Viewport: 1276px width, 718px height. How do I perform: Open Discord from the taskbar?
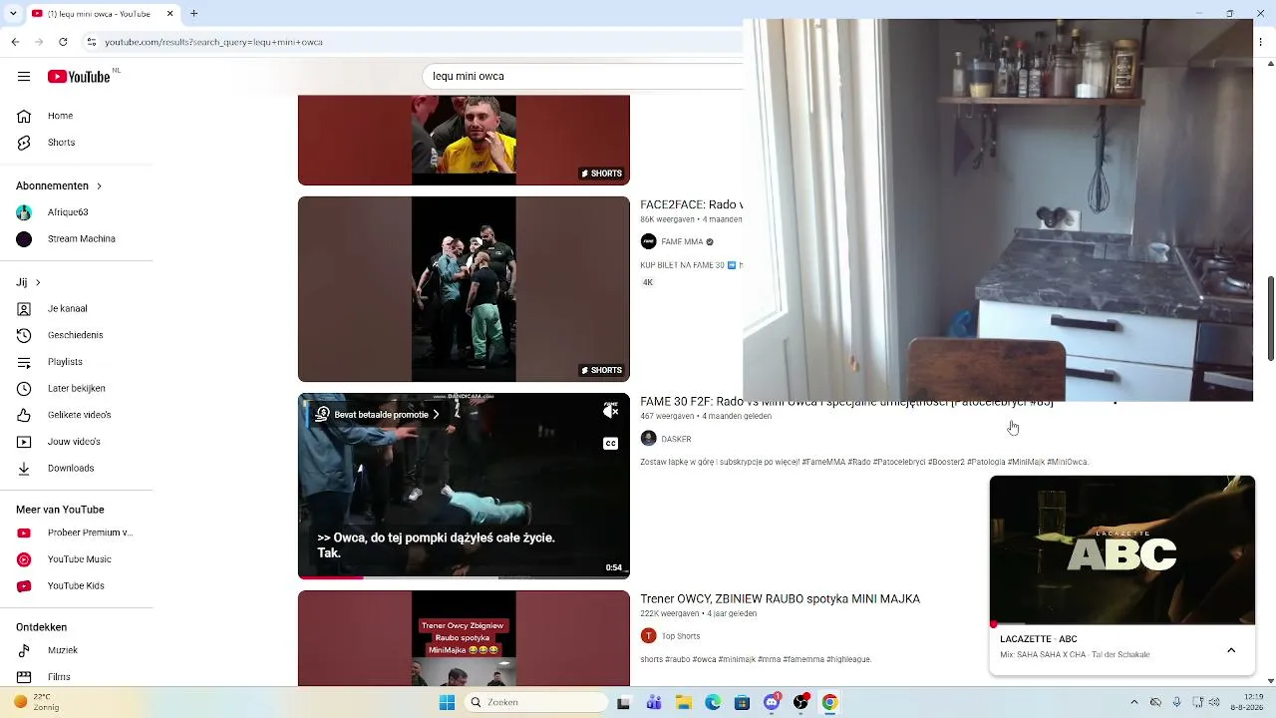771,702
